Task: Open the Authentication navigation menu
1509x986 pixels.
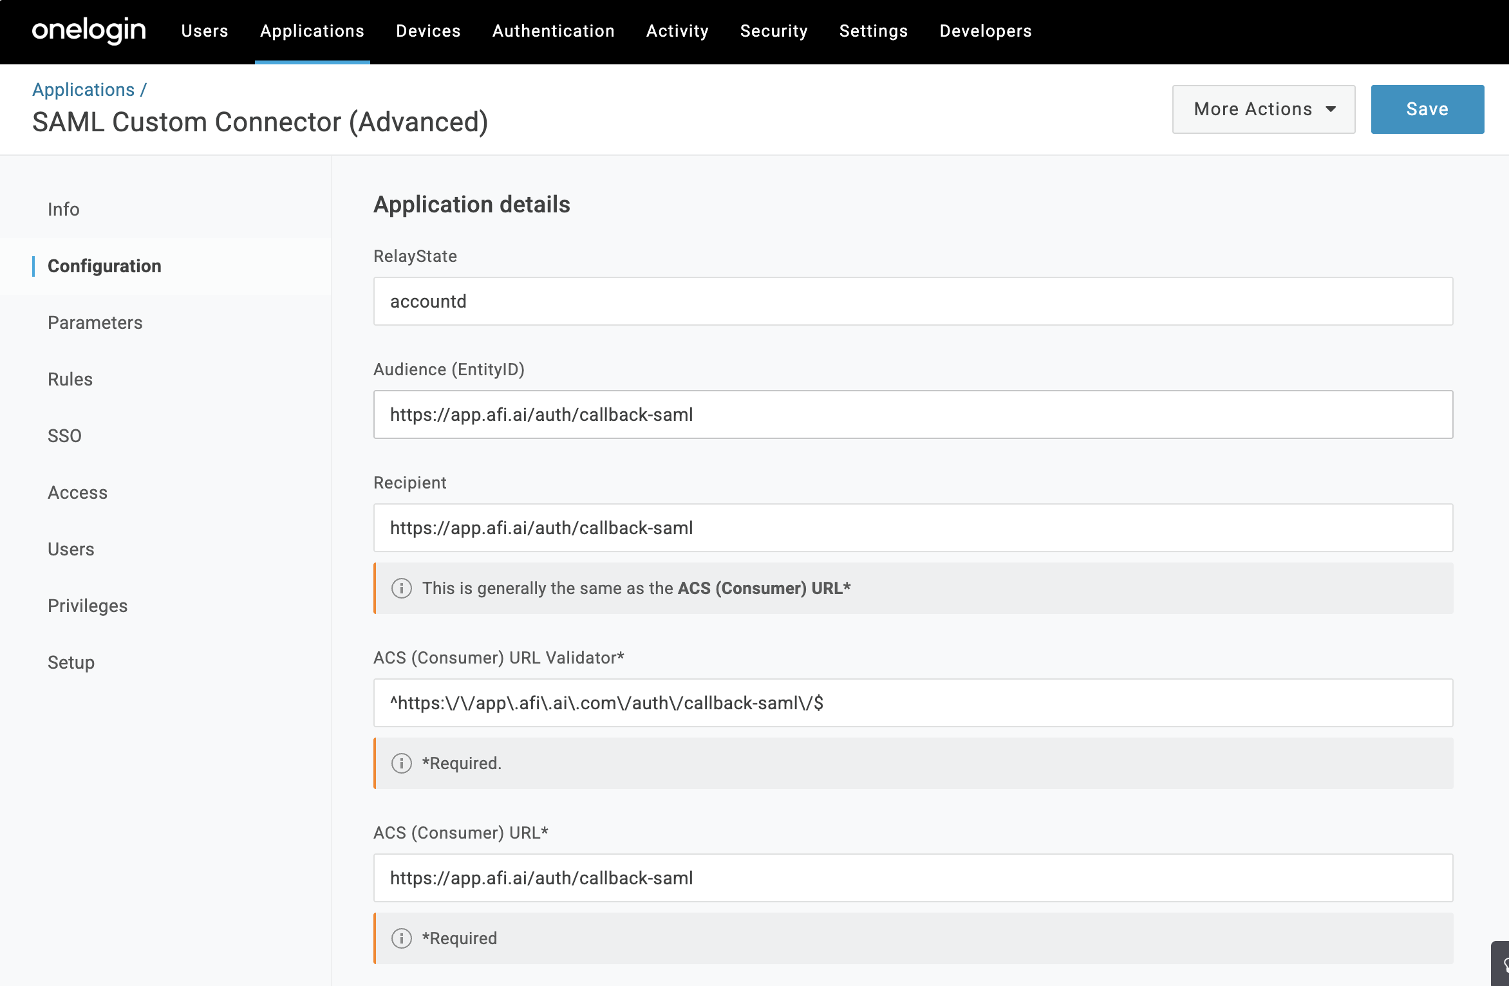Action: pos(554,31)
